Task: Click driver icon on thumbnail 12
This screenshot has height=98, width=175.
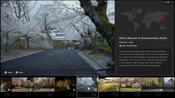Action: pos(52,90)
